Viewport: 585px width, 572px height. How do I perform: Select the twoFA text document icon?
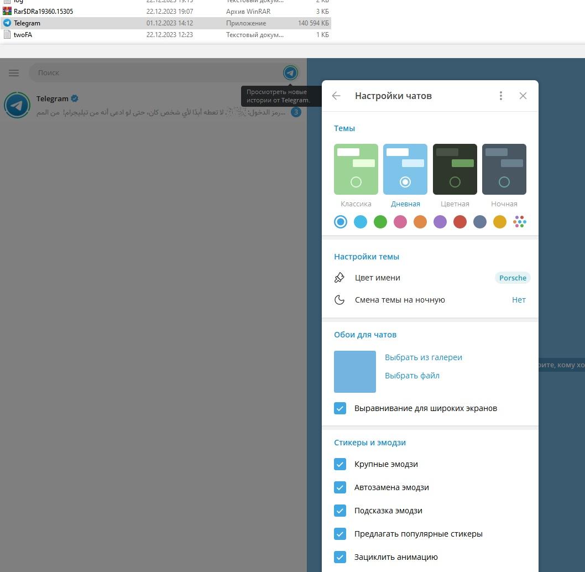[x=7, y=35]
